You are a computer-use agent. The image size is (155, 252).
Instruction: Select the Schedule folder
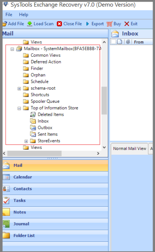point(39,82)
